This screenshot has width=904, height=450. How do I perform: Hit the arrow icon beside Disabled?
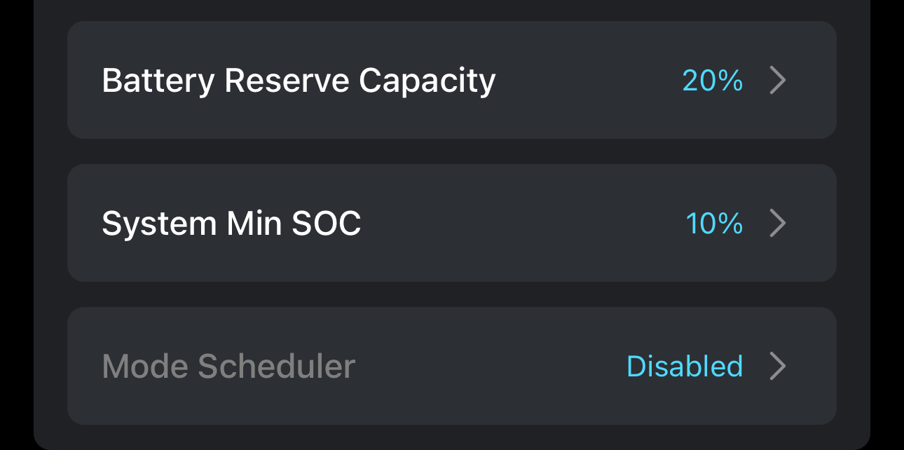click(x=777, y=367)
